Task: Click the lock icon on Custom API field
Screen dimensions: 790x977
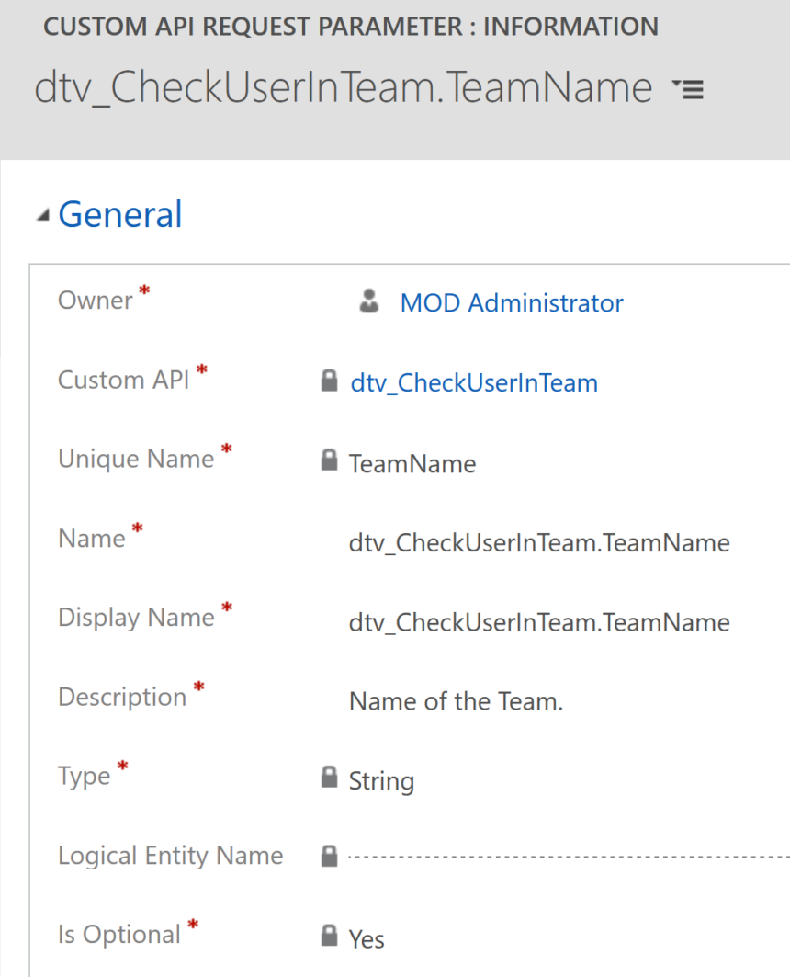Action: click(329, 381)
